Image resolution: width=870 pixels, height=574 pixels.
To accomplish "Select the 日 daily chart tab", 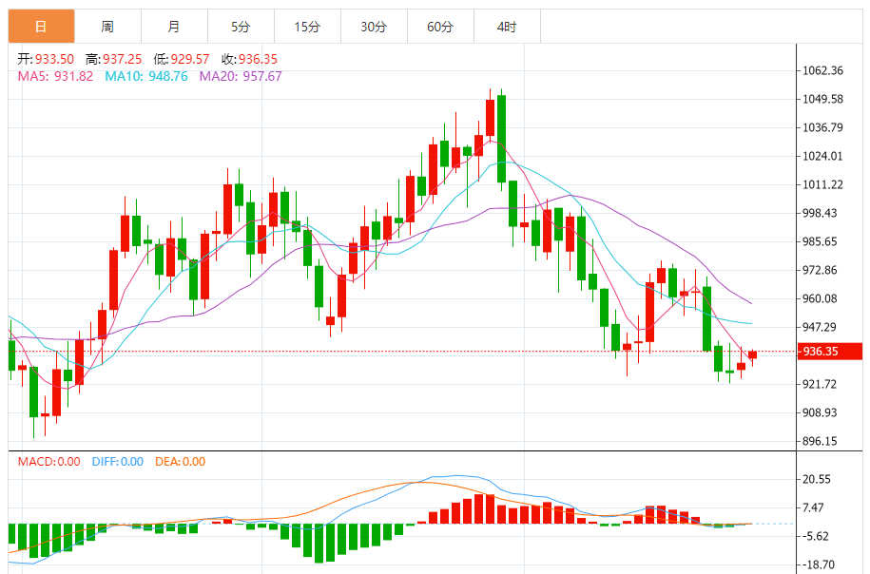I will click(41, 26).
